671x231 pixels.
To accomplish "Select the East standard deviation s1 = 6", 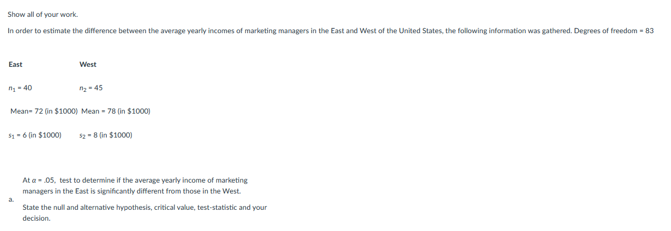I will click(35, 135).
